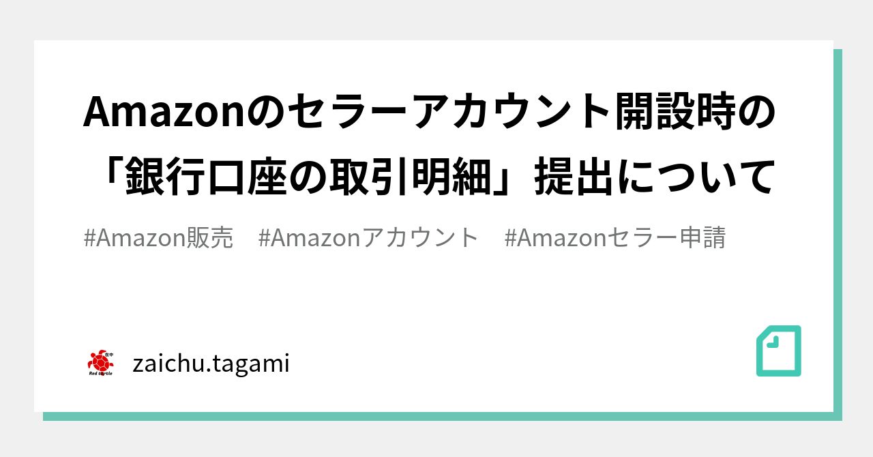
Task: Select the #Amazonアカウント hashtag
Action: (369, 238)
